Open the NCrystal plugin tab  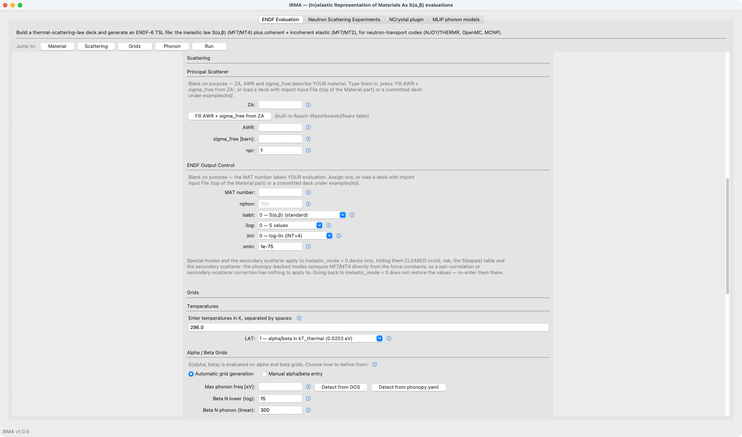click(x=406, y=20)
